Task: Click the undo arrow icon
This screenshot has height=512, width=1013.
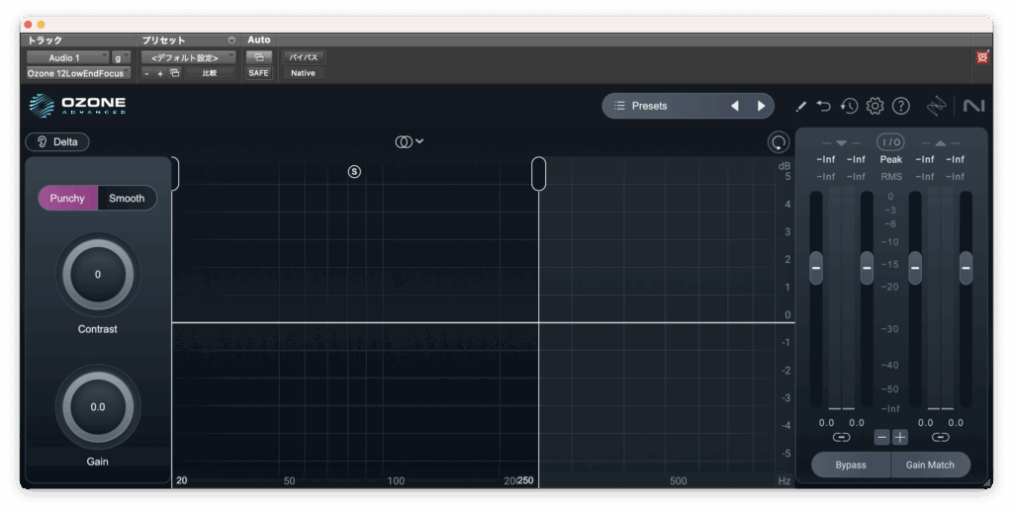Action: (823, 106)
